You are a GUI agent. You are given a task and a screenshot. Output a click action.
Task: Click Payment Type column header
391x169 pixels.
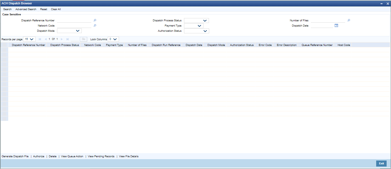114,45
